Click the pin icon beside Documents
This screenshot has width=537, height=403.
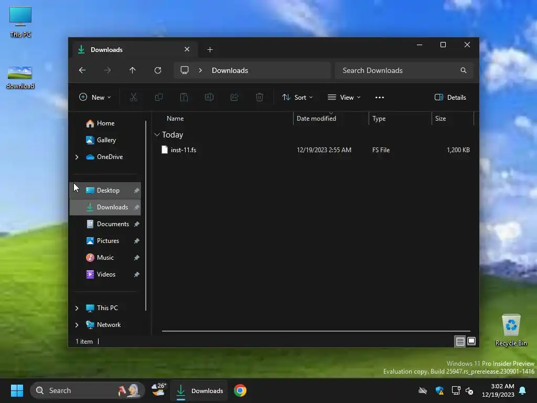coord(137,224)
